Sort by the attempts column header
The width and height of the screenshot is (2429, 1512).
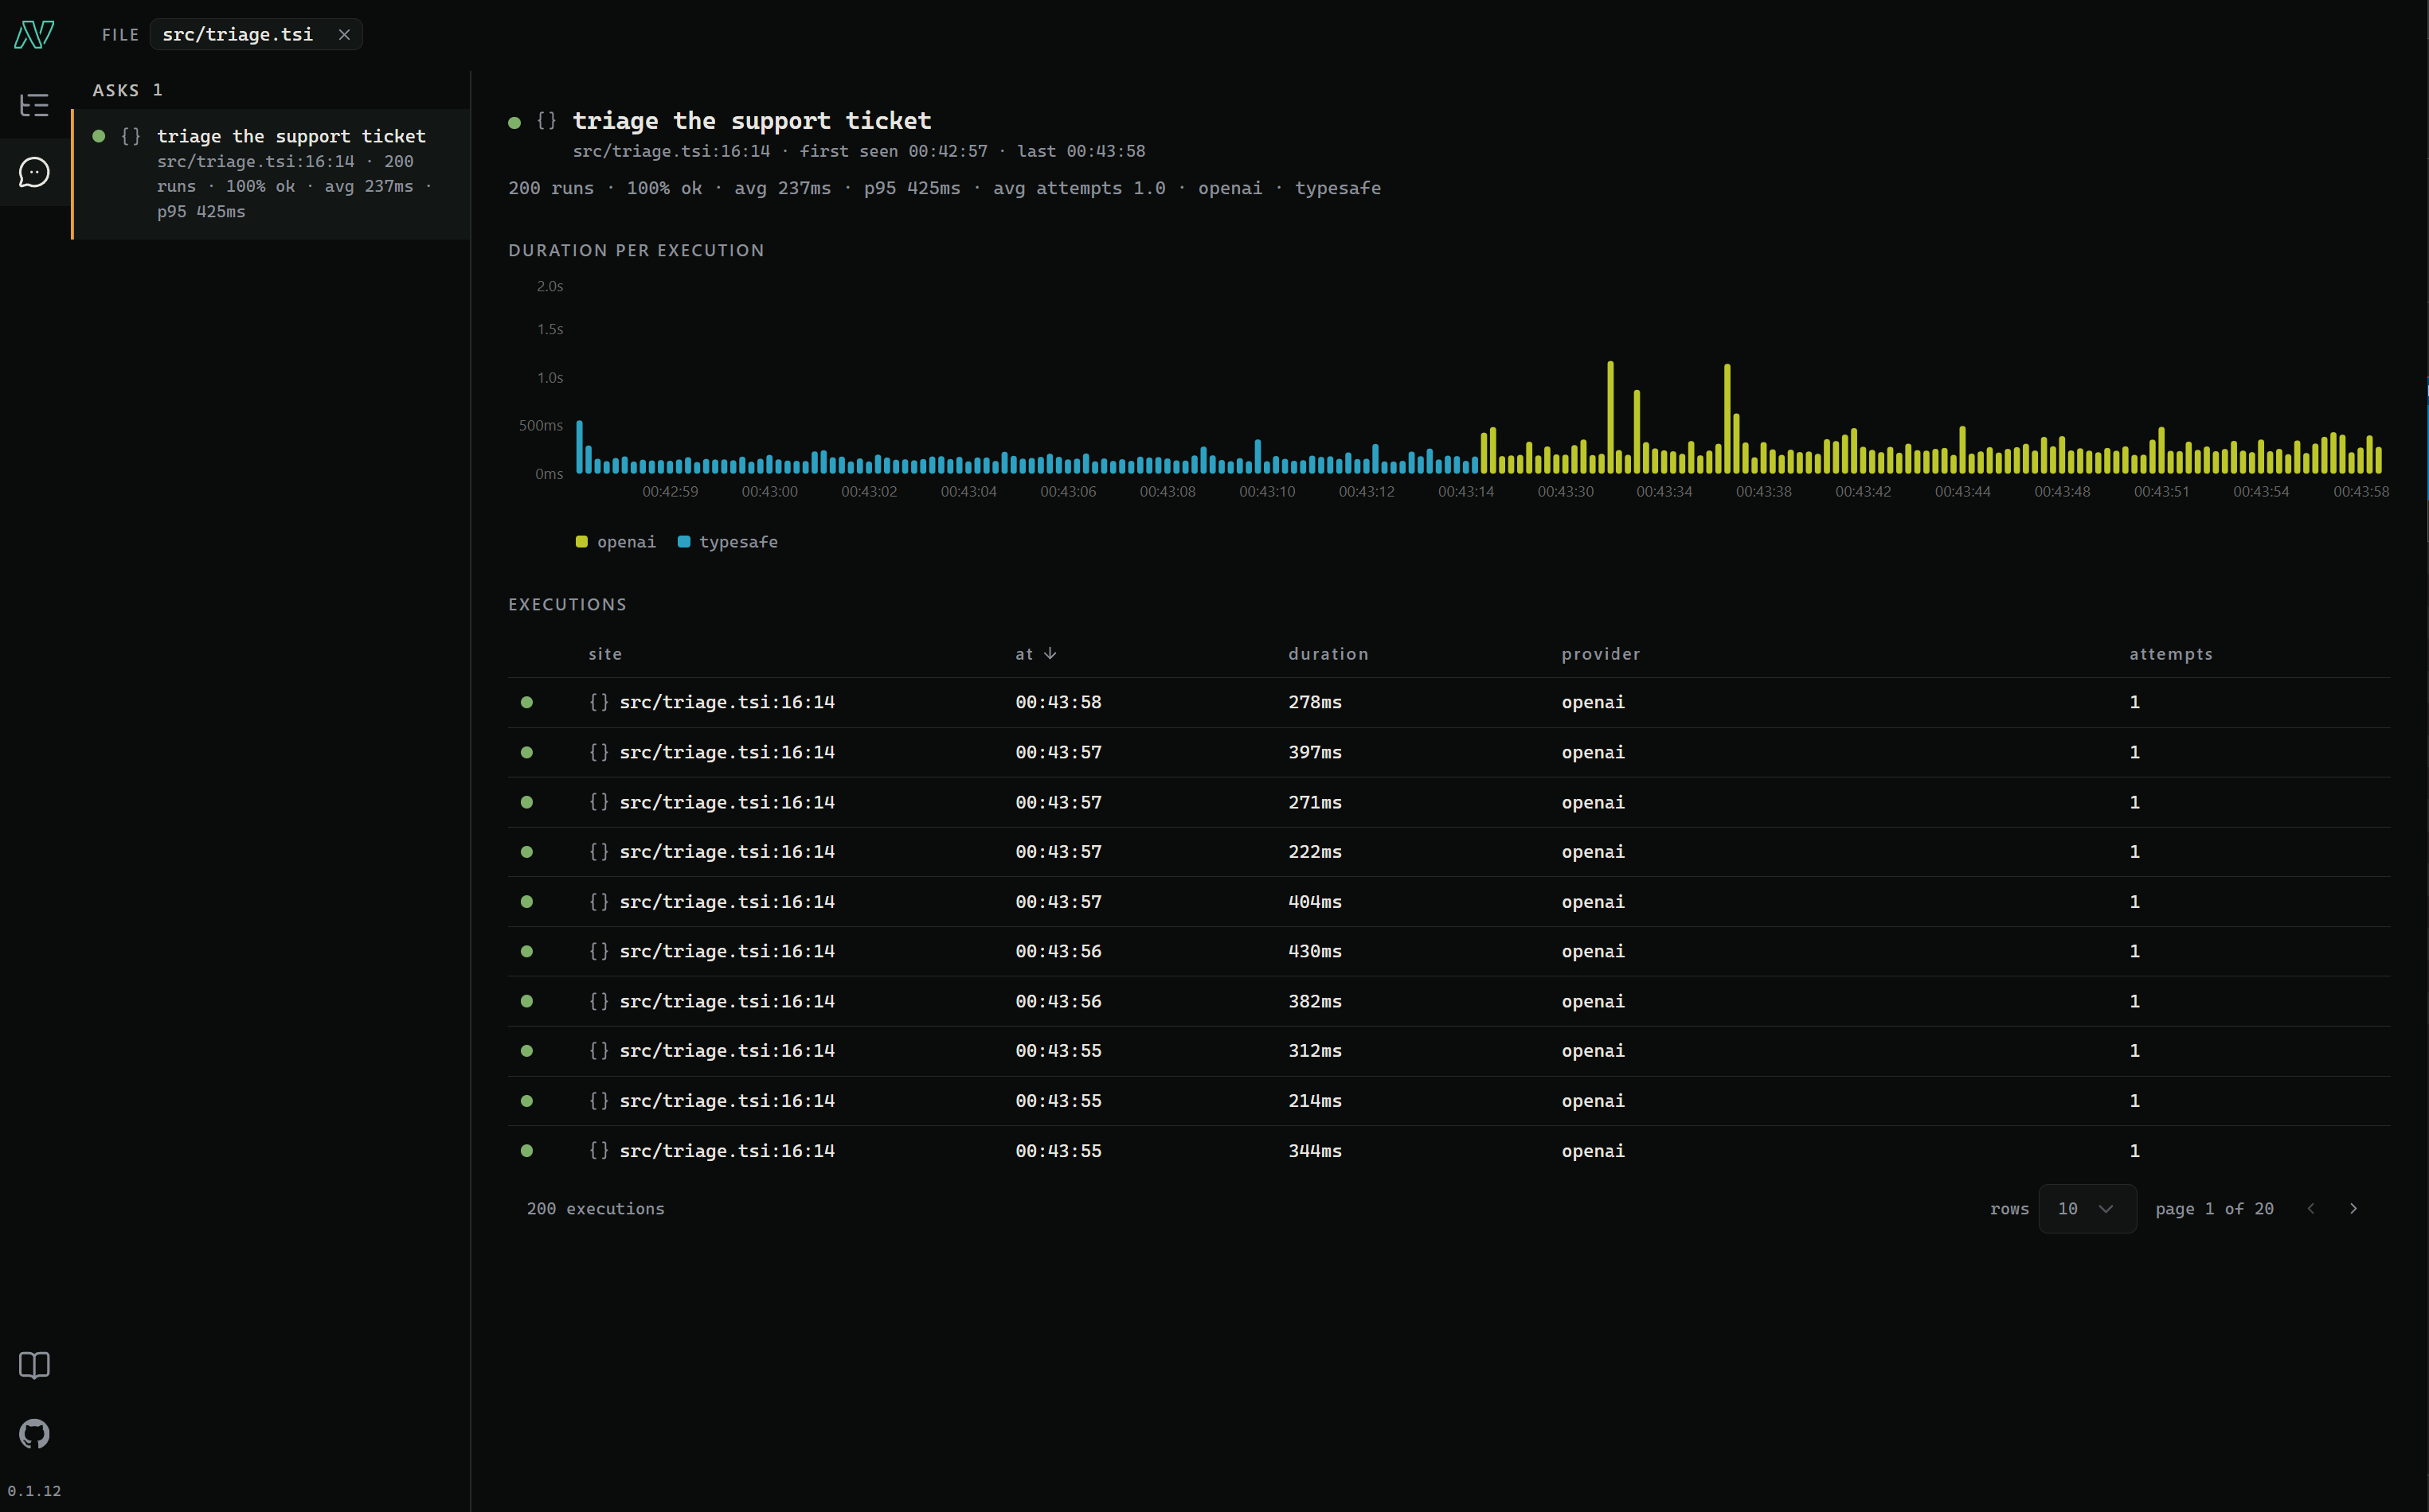pyautogui.click(x=2171, y=654)
